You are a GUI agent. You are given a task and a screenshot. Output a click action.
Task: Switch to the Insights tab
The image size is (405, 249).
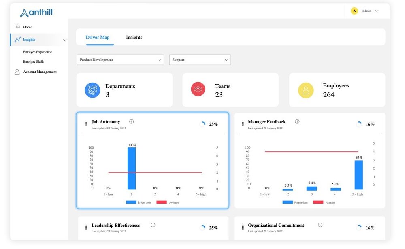(x=134, y=38)
